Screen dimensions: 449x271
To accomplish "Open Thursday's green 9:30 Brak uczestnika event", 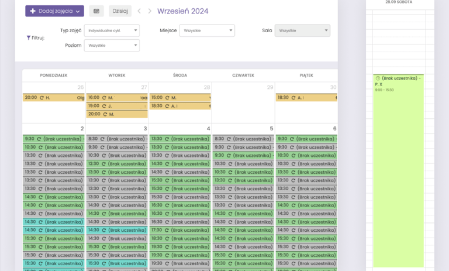I will (x=243, y=156).
